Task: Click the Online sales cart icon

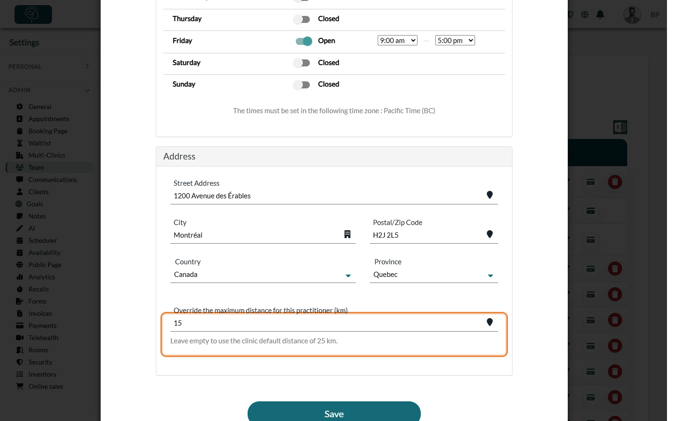Action: (x=20, y=386)
